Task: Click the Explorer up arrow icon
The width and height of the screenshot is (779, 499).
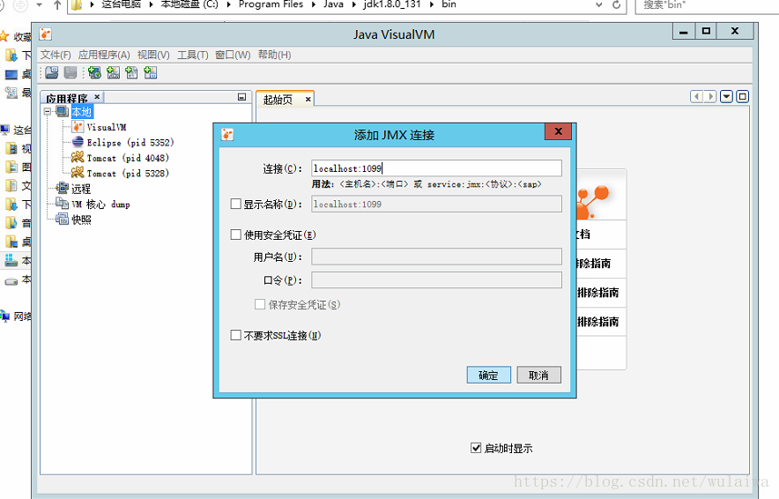Action: pyautogui.click(x=57, y=5)
